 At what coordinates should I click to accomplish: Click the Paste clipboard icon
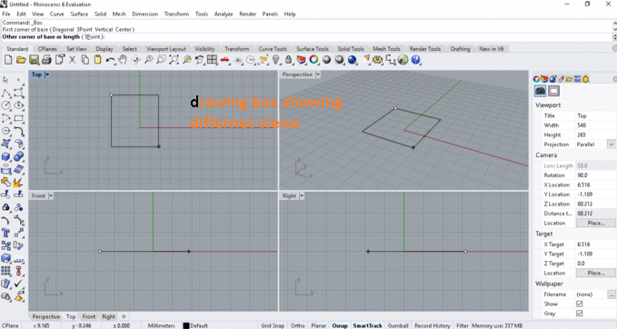pos(97,59)
